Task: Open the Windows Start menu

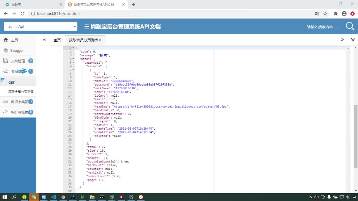Action: pyautogui.click(x=5, y=197)
